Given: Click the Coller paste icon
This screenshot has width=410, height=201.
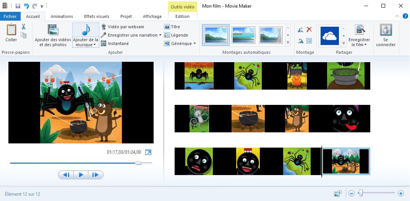Looking at the screenshot, I should (x=11, y=29).
